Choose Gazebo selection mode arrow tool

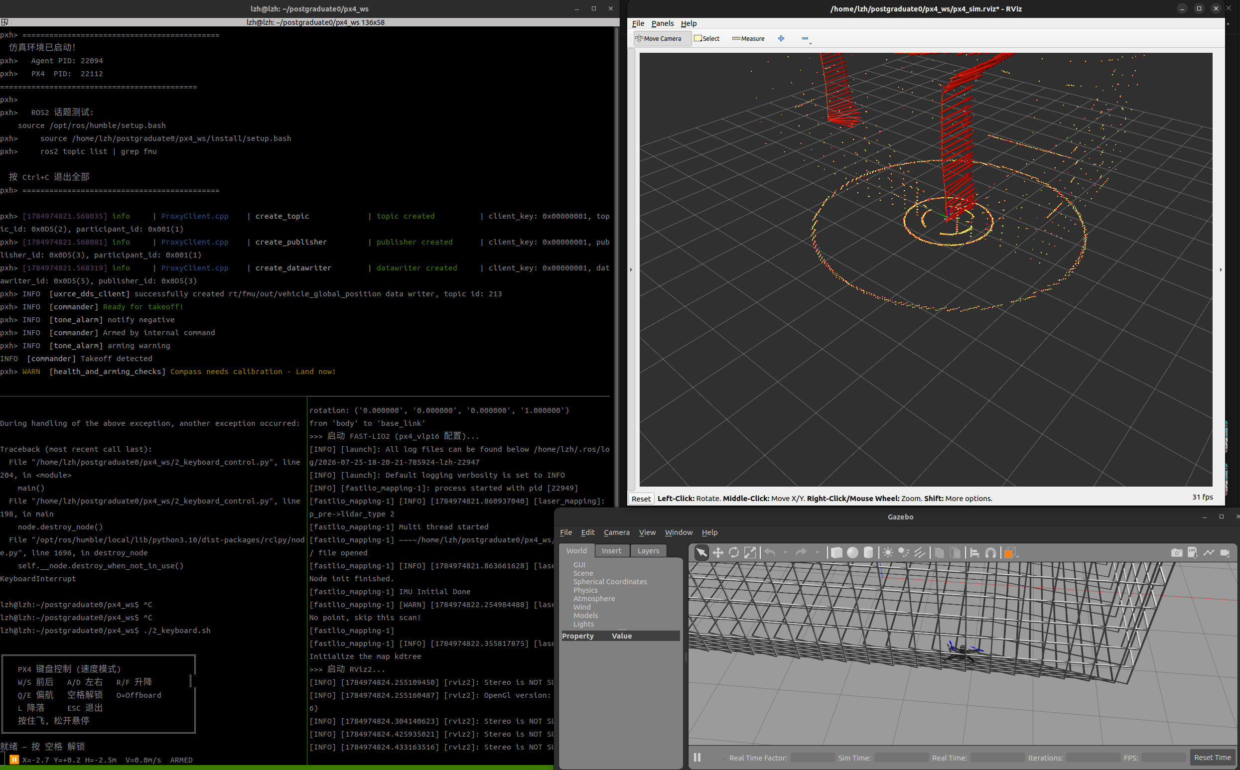click(701, 553)
